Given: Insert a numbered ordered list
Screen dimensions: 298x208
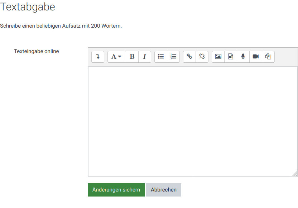Looking at the screenshot, I should coord(173,57).
